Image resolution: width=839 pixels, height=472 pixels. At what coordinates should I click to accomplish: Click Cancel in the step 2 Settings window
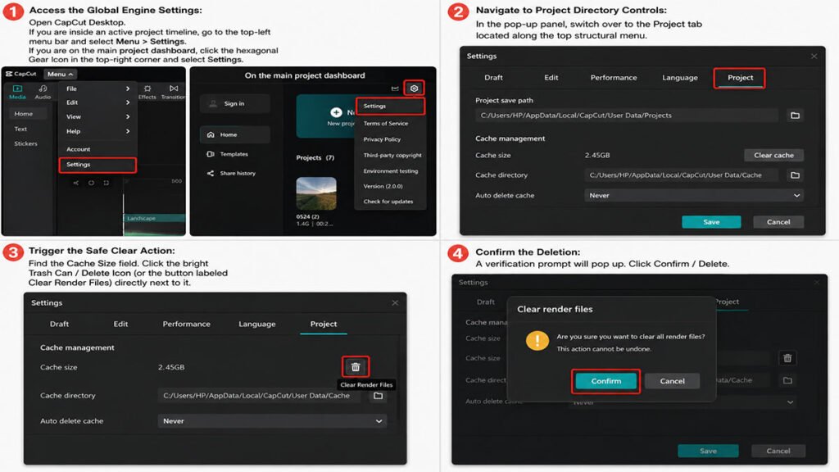(778, 222)
